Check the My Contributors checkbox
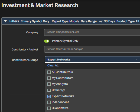Viewport: 140px width, 112px height. [x=49, y=78]
